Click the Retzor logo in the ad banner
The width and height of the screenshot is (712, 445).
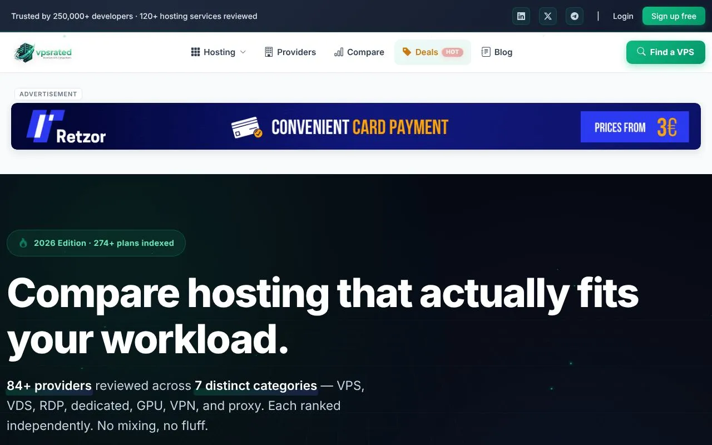point(66,126)
